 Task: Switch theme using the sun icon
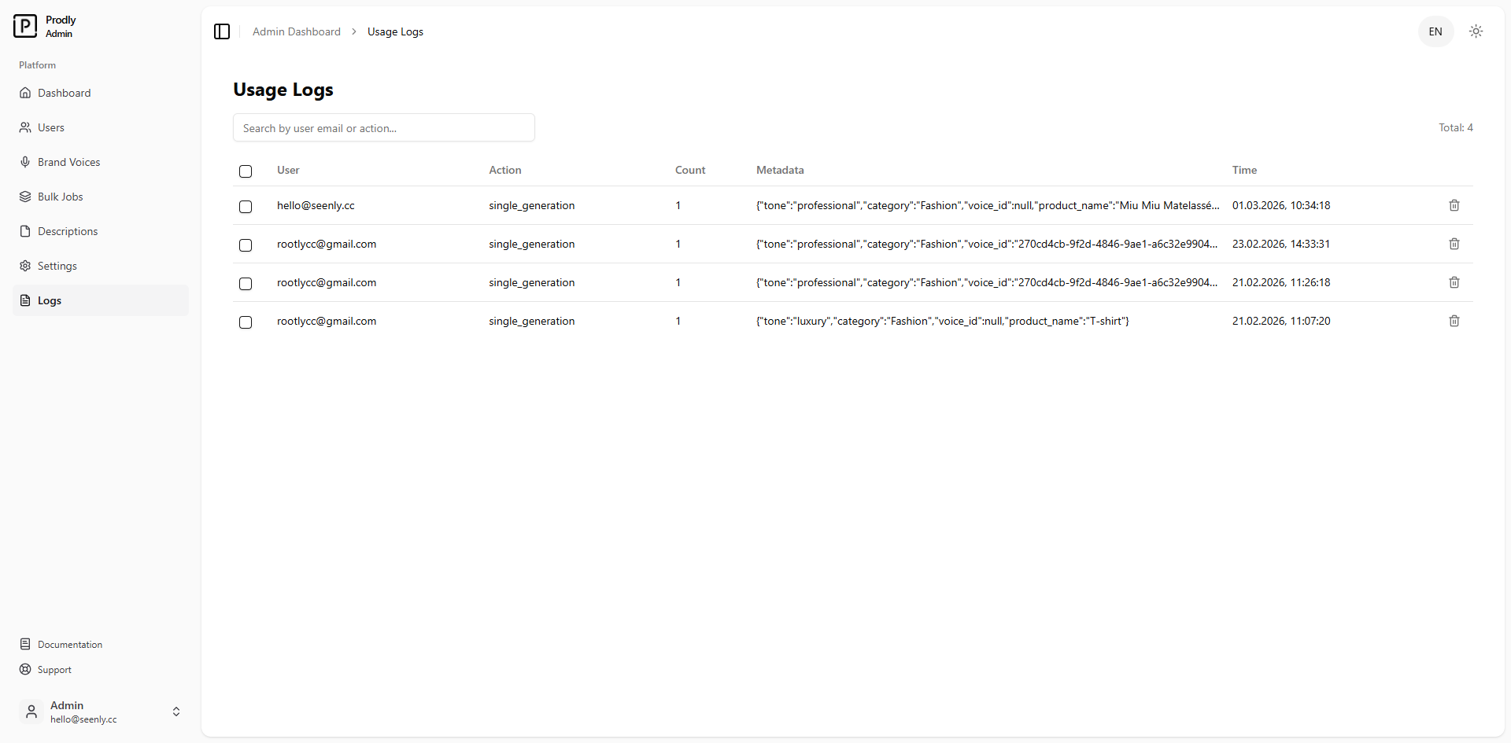(x=1476, y=31)
